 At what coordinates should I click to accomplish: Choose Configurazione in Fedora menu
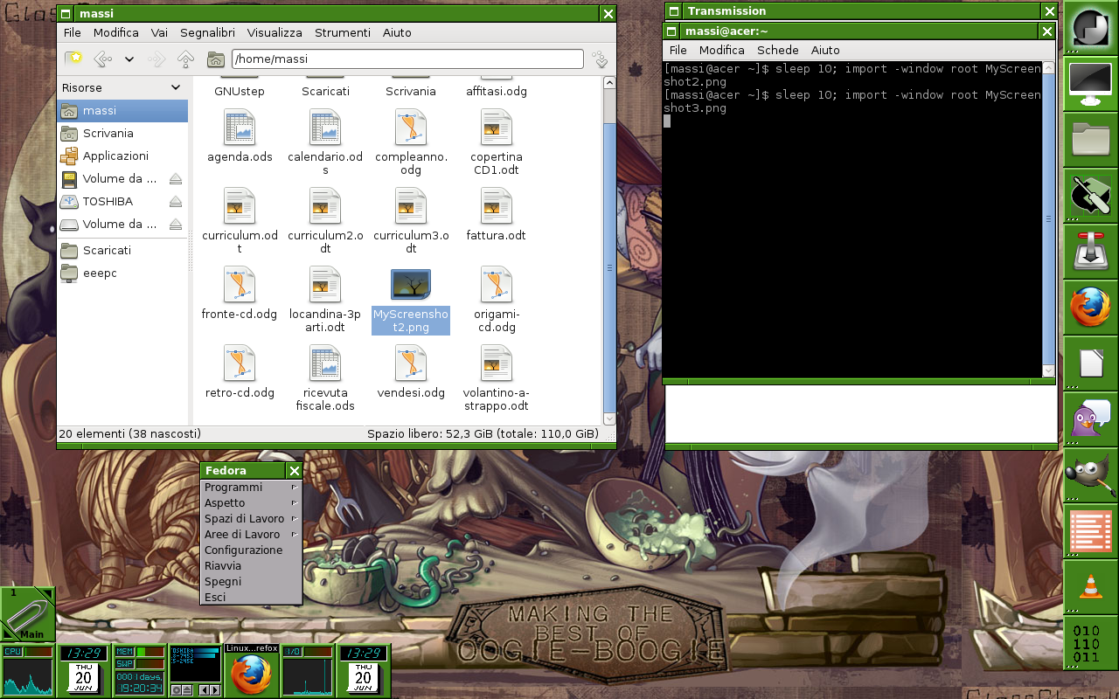click(x=251, y=550)
